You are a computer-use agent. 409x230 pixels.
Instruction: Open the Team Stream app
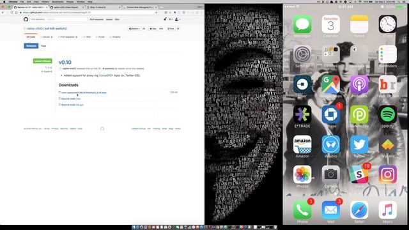[388, 84]
